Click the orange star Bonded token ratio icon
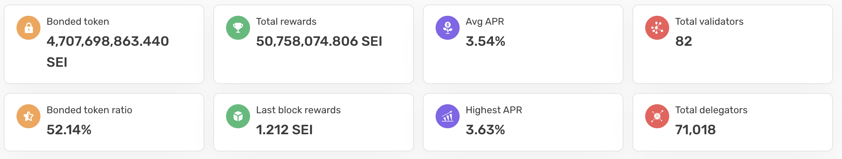The image size is (842, 159). tap(28, 116)
